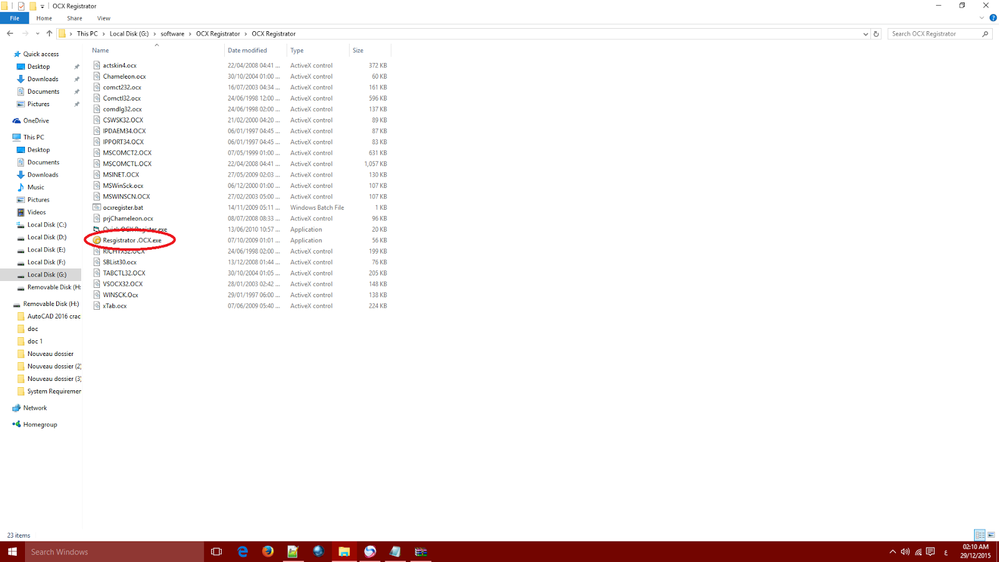Viewport: 999px width, 562px height.
Task: Launch Firefox from the taskbar
Action: tap(268, 552)
